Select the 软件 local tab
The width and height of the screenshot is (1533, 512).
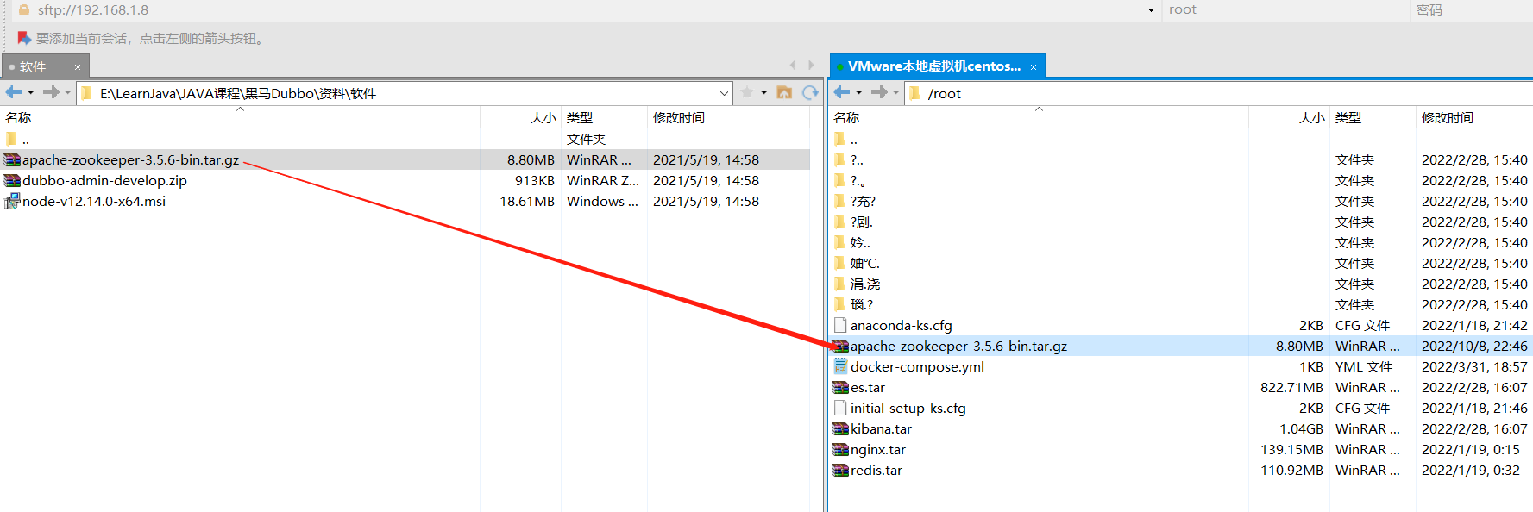33,66
